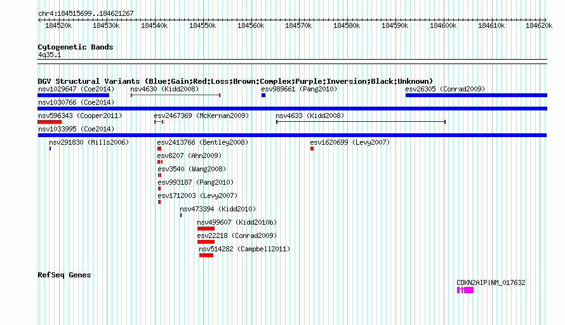Click small blue gain box under esv989661

click(263, 95)
